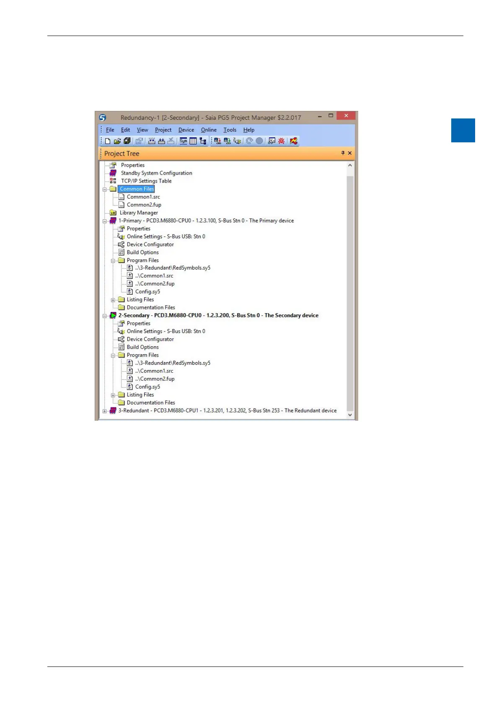Select the TCP/IP Settings Table item
Viewport: 499px width, 705px height.
[x=146, y=181]
